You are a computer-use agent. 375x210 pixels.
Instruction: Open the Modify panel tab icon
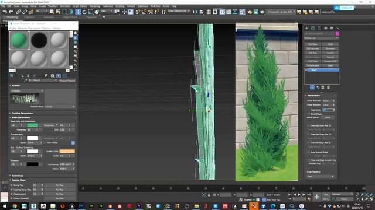click(313, 28)
